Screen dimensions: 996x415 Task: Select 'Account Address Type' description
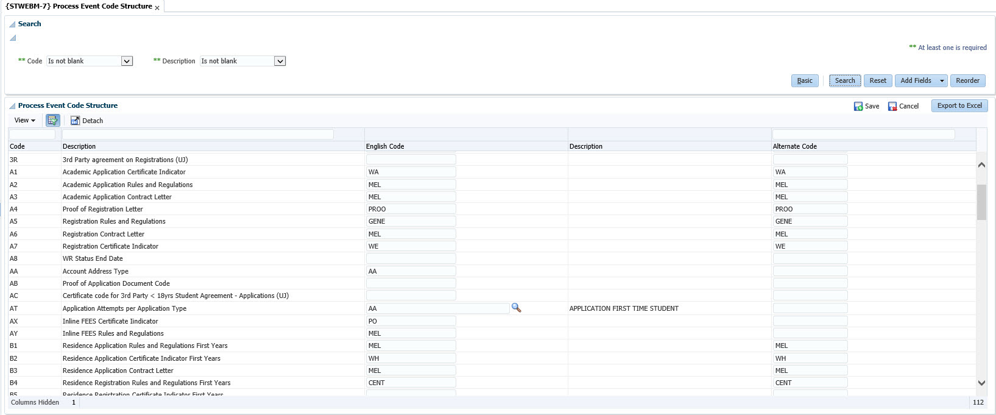tap(96, 271)
